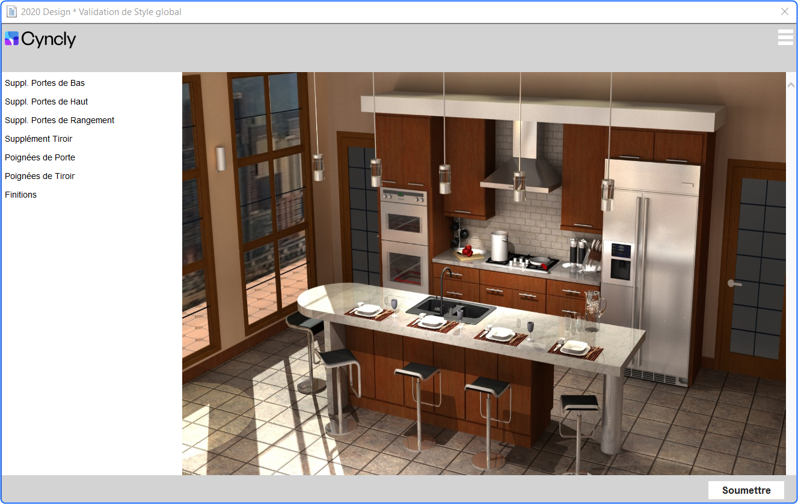Choose Suppl. Portes de Rangement

pyautogui.click(x=60, y=120)
